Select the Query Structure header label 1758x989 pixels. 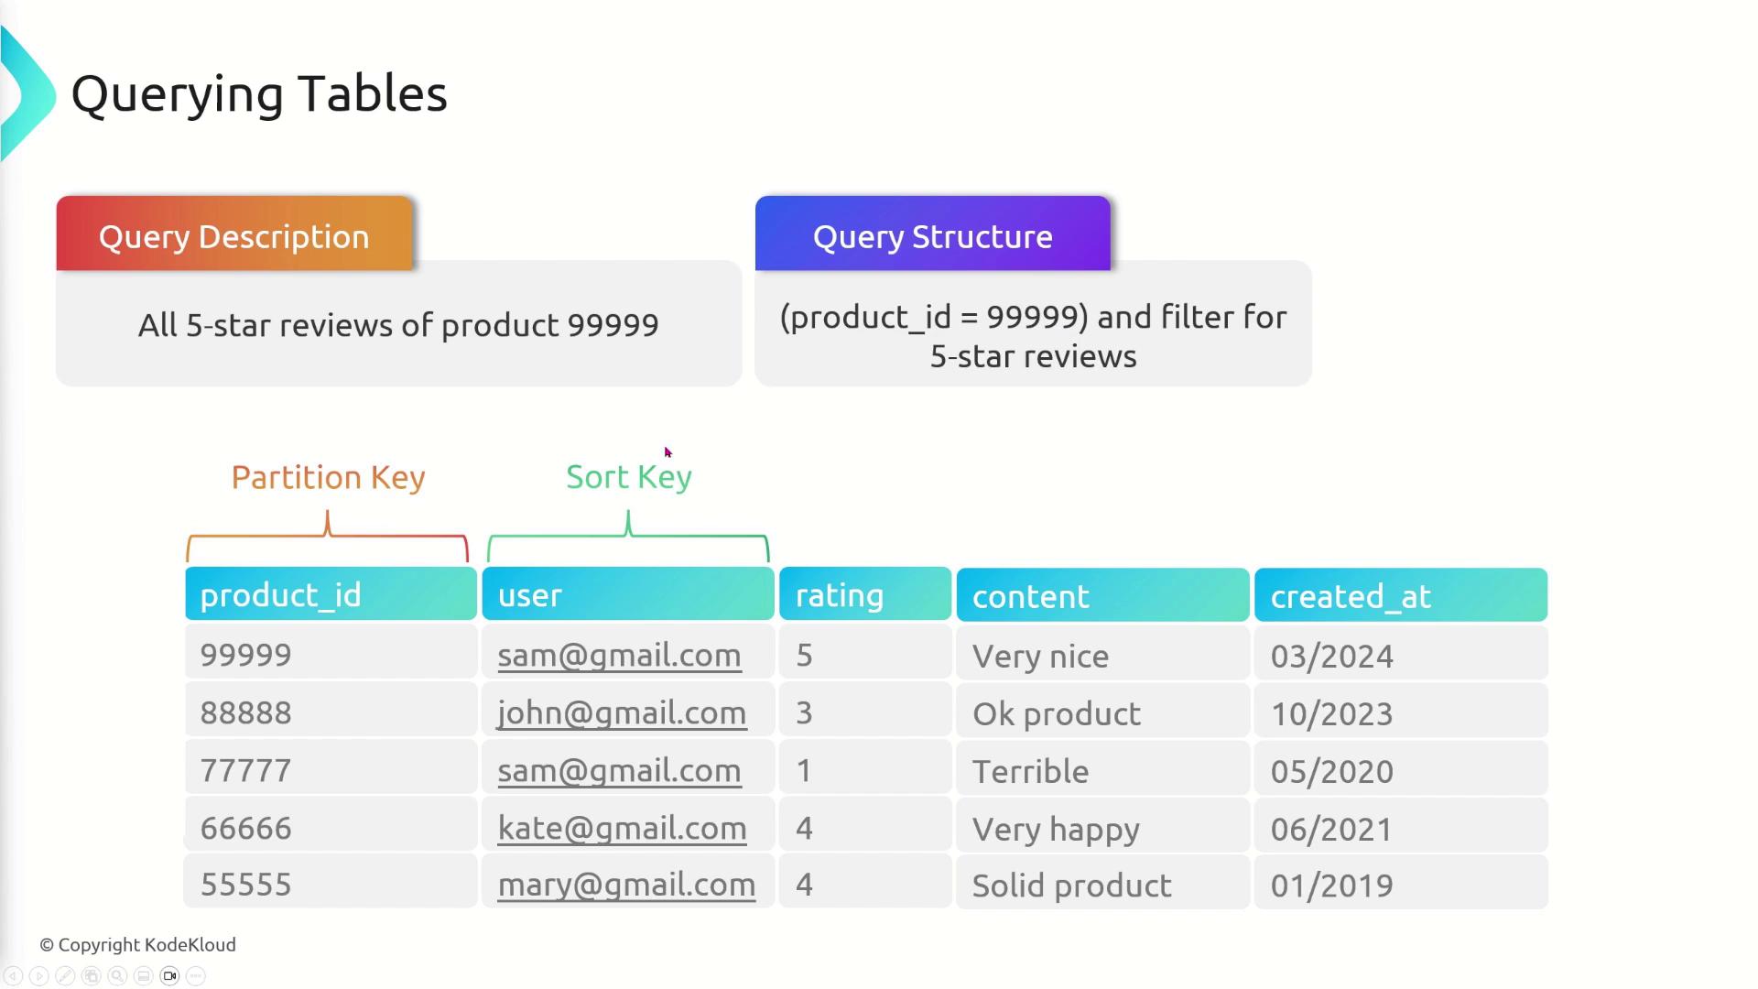point(932,236)
